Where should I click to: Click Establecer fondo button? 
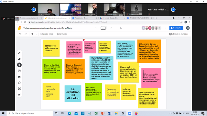tap(47, 34)
